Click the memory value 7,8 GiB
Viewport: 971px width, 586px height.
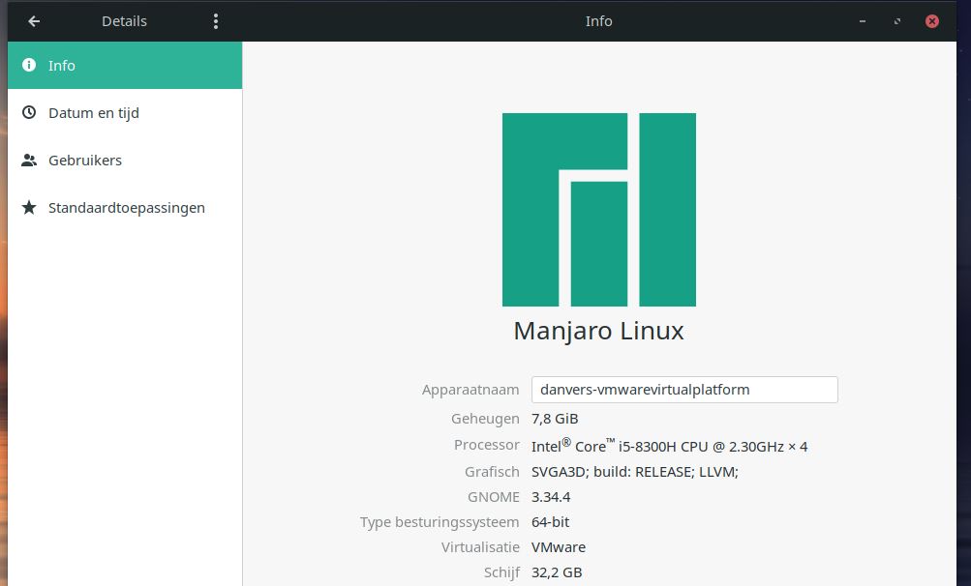pos(555,419)
